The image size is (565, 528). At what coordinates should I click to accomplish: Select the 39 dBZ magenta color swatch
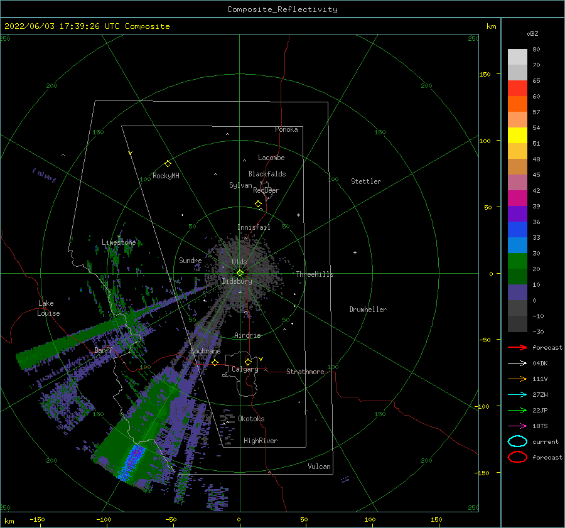coord(517,198)
